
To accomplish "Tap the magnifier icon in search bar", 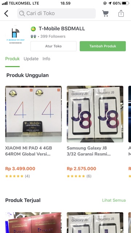I will click(22, 13).
